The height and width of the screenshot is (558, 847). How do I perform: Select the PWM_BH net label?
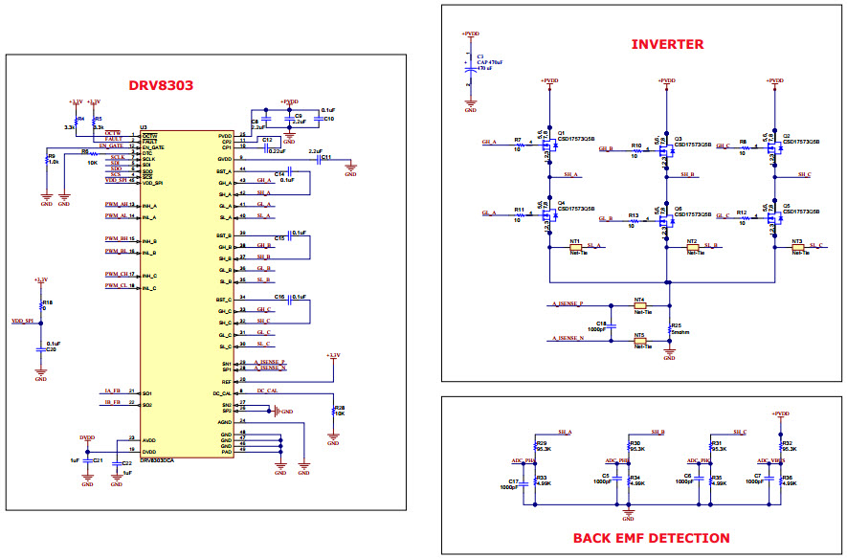(x=117, y=238)
